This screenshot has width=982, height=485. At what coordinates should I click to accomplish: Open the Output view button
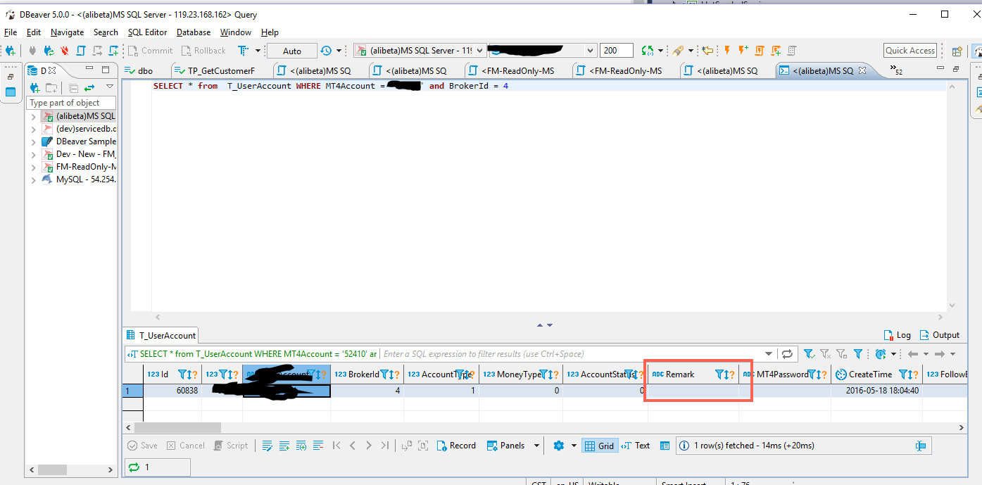tap(940, 335)
